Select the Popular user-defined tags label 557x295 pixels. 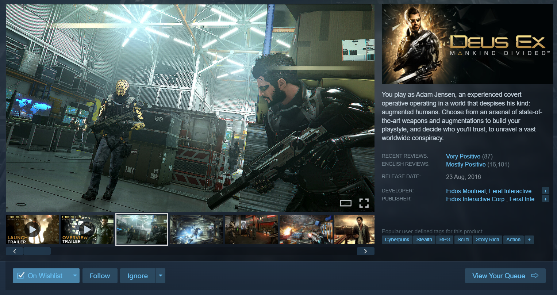pos(433,231)
